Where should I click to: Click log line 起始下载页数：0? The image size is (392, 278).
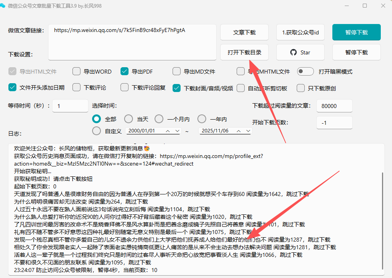[35, 186]
